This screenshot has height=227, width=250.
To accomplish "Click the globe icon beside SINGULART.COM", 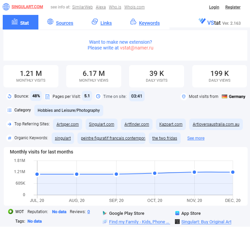I will pyautogui.click(x=6, y=7).
